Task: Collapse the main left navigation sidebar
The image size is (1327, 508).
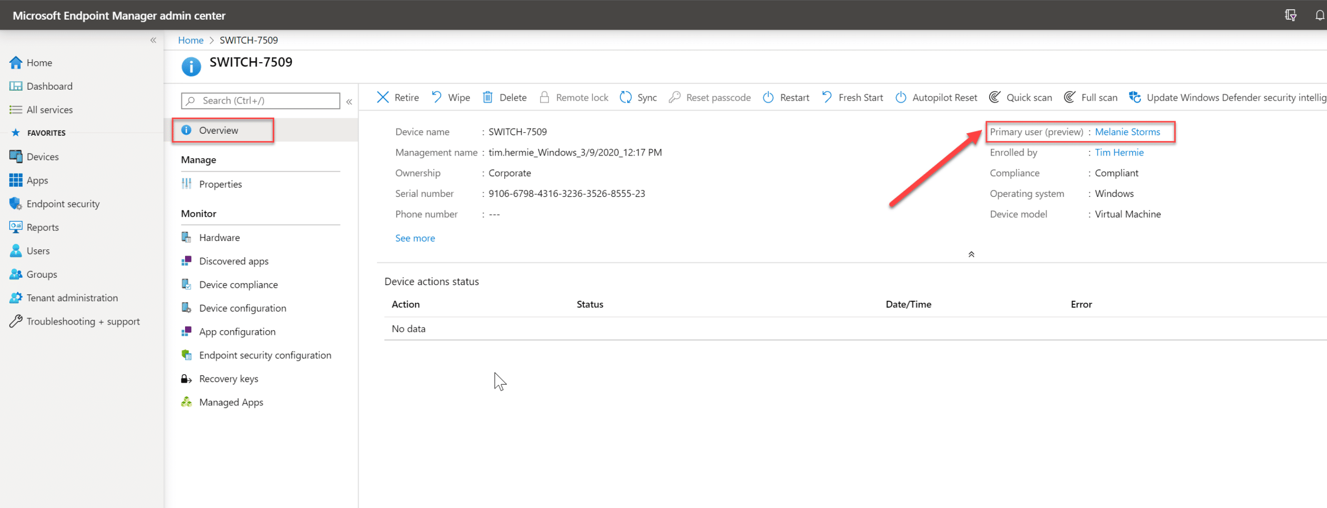Action: (x=153, y=40)
